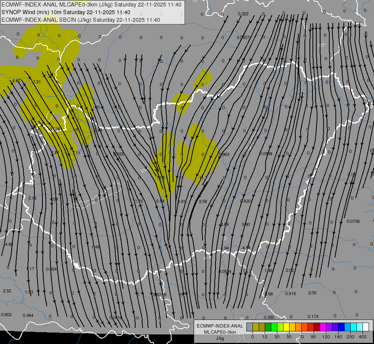
Task: Click the MLCAPE0-3km title line at top
Action: (x=91, y=5)
